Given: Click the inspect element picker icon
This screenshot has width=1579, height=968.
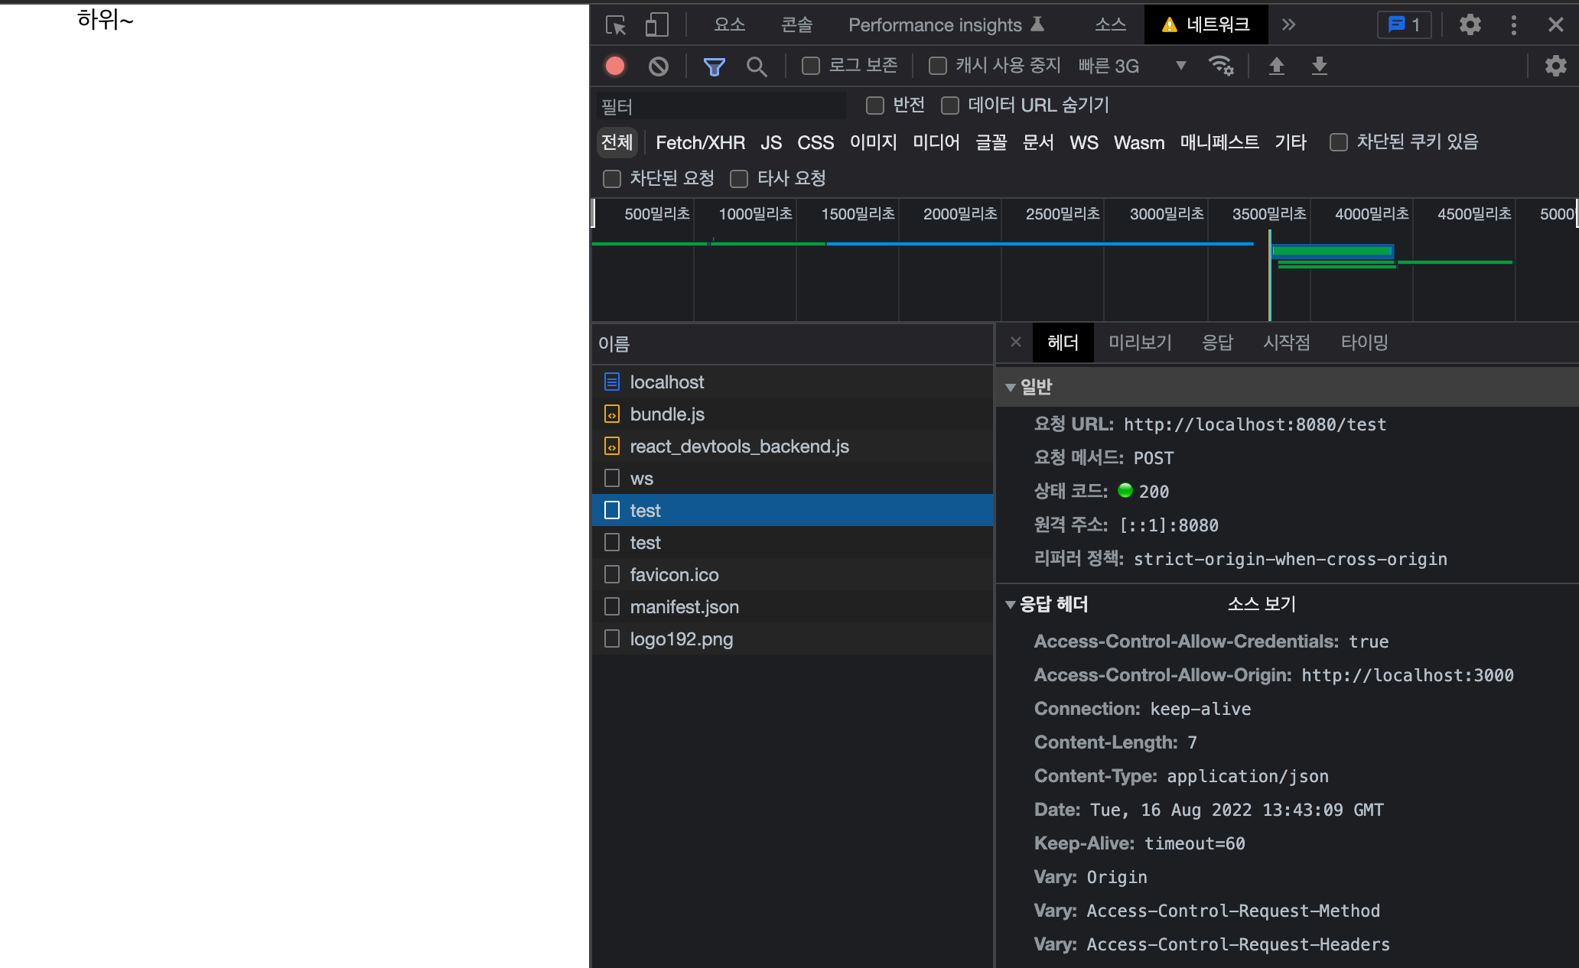Looking at the screenshot, I should click(x=616, y=25).
